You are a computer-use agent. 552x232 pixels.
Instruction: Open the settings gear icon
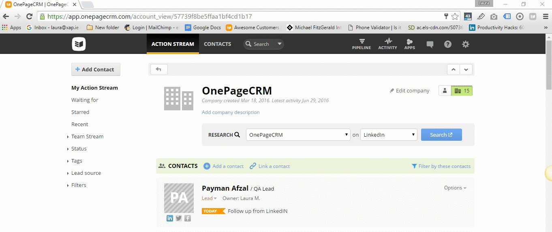coord(466,44)
